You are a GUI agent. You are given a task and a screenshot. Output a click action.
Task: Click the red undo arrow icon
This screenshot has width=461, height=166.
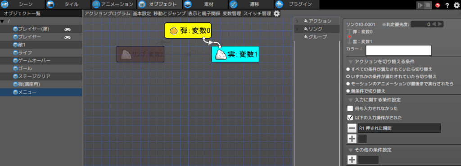coord(438,5)
